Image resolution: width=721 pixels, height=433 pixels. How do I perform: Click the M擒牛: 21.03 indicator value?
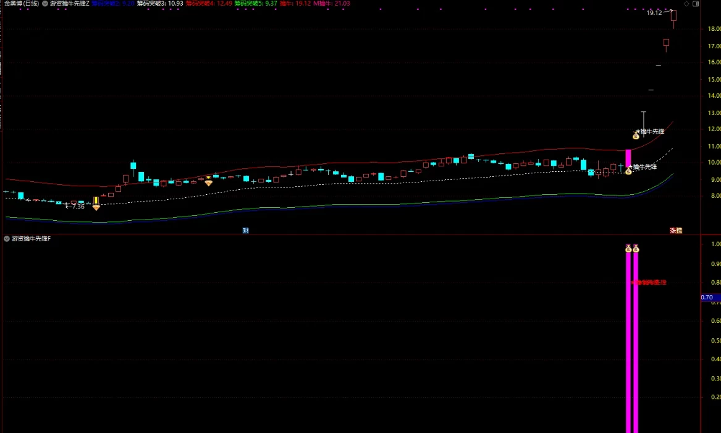coord(332,4)
